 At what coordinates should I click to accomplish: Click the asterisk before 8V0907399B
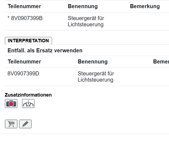click(9, 18)
